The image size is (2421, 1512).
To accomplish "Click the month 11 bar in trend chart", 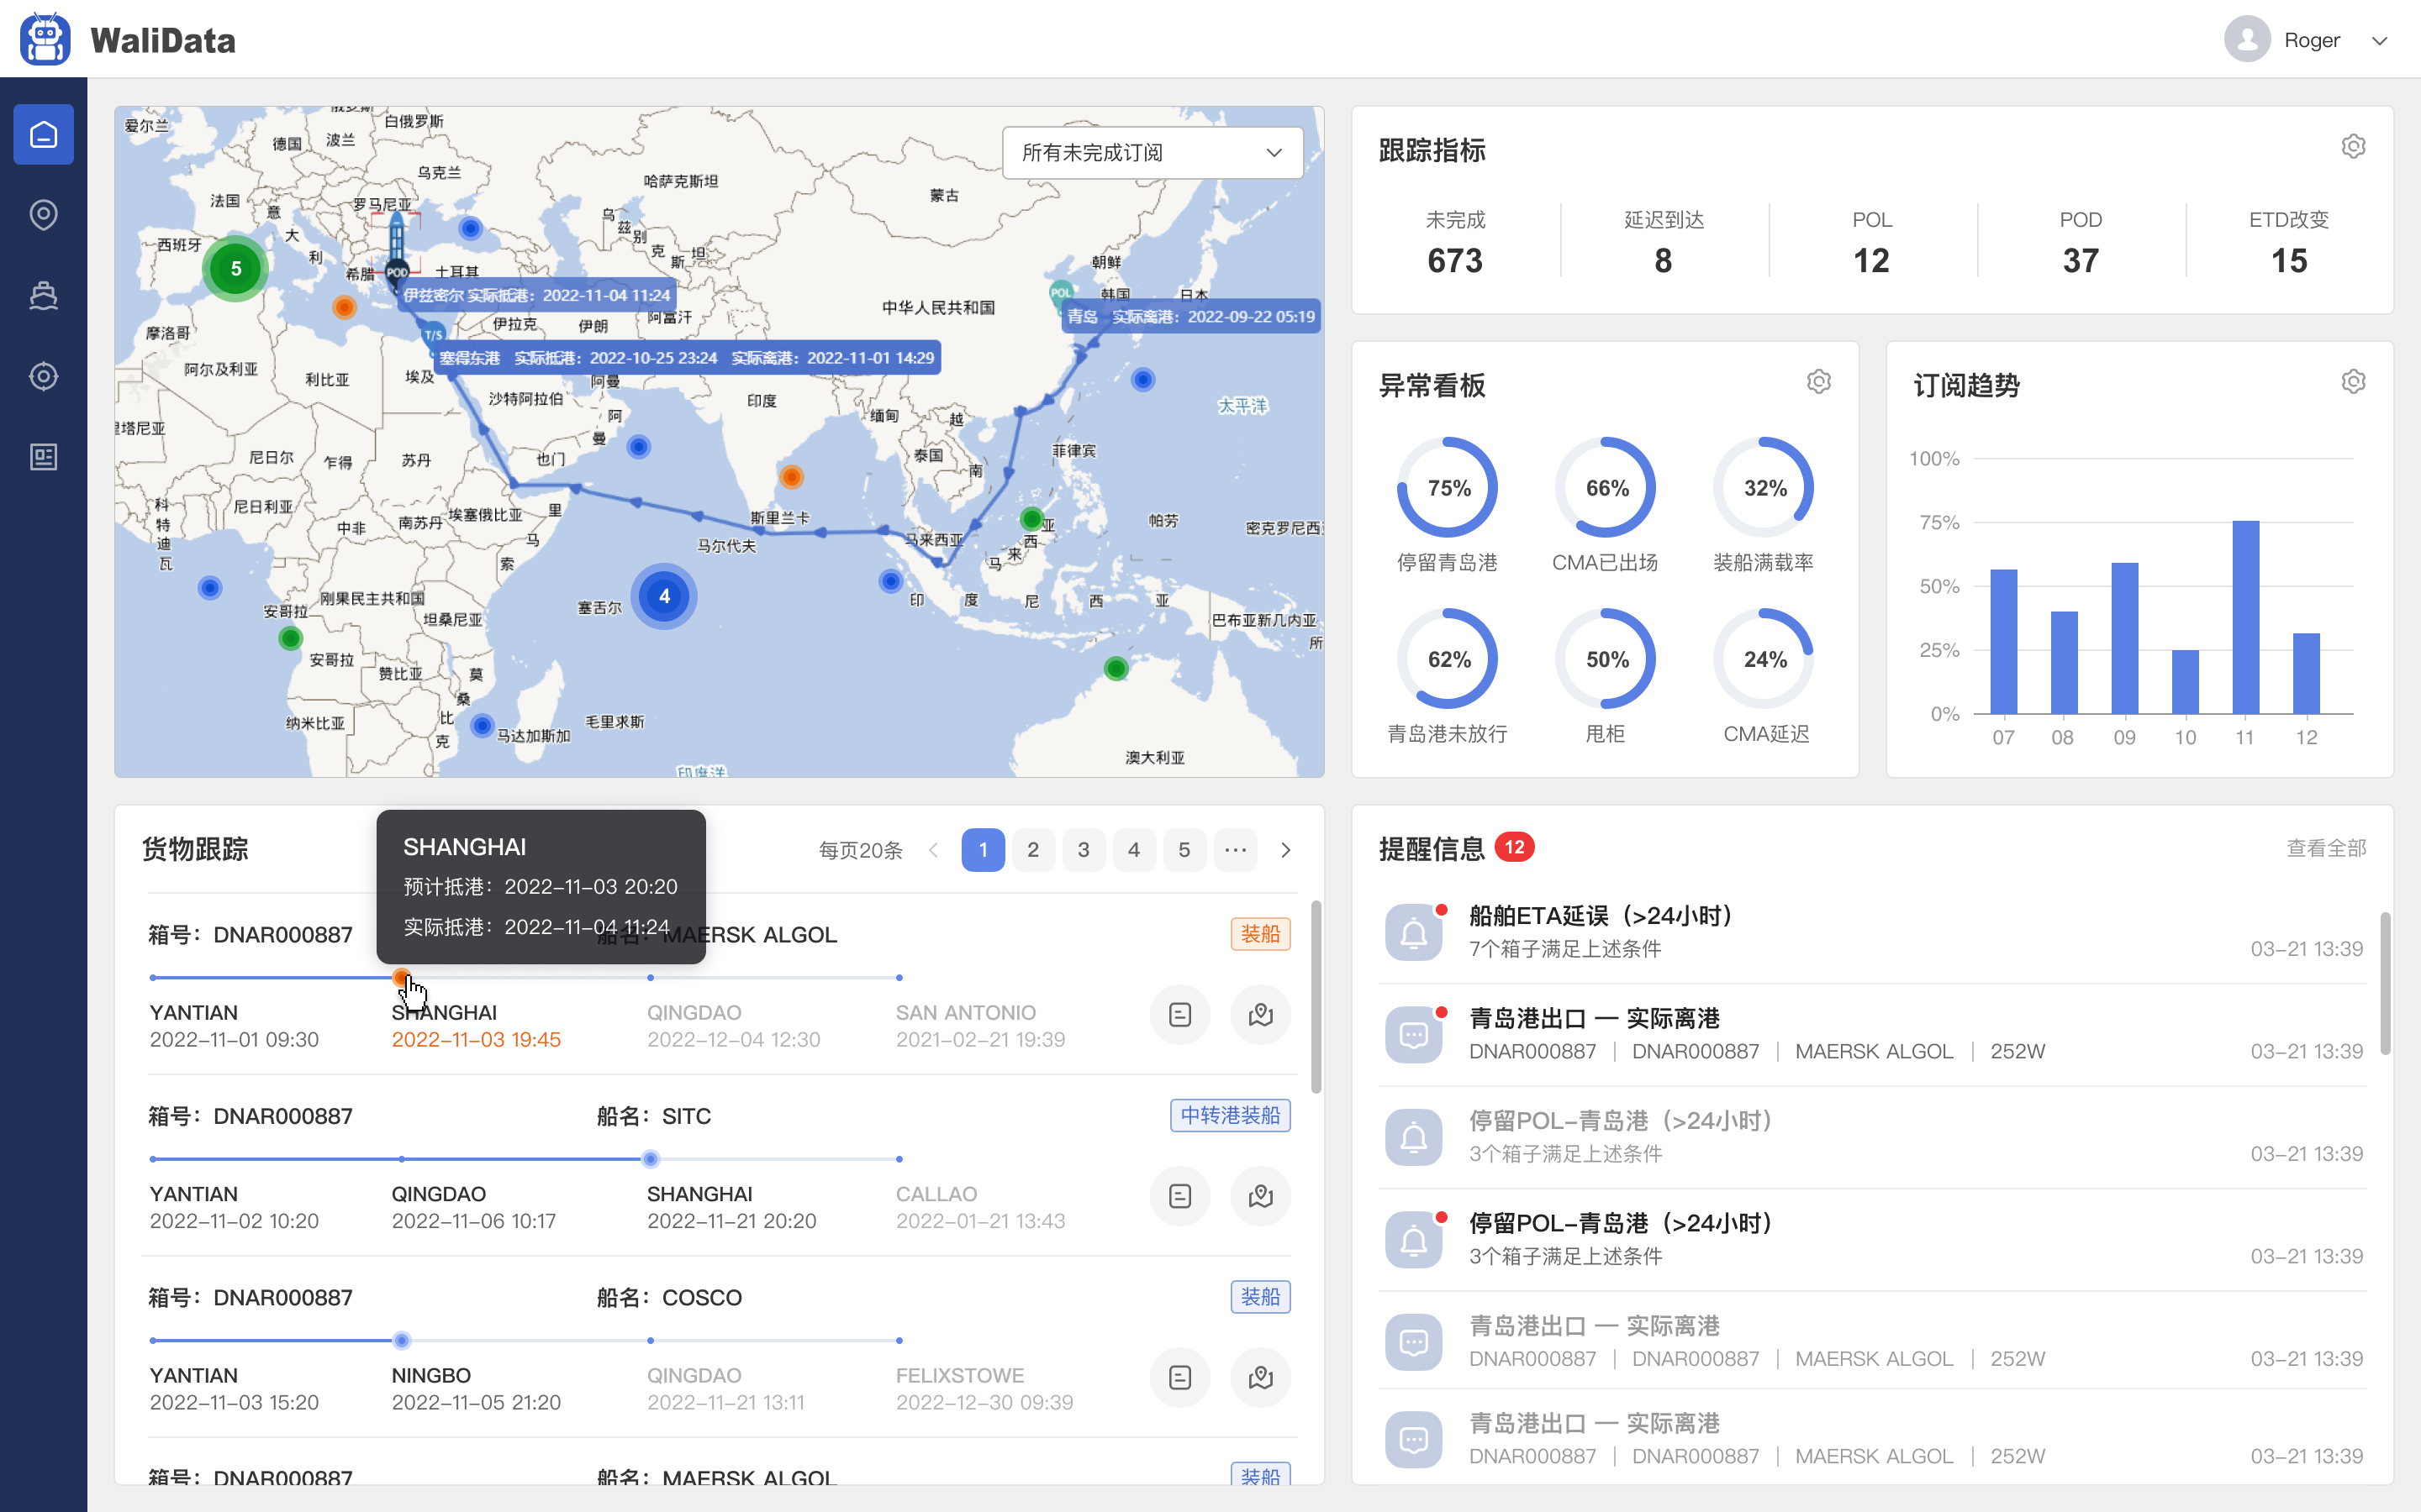I will pyautogui.click(x=2246, y=617).
